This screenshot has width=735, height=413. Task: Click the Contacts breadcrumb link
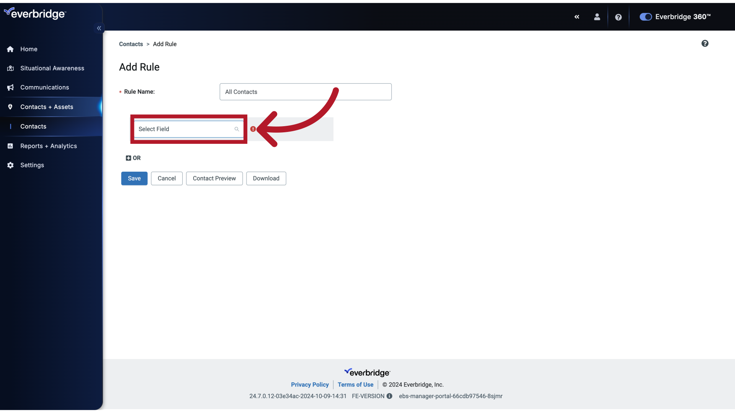coord(131,44)
